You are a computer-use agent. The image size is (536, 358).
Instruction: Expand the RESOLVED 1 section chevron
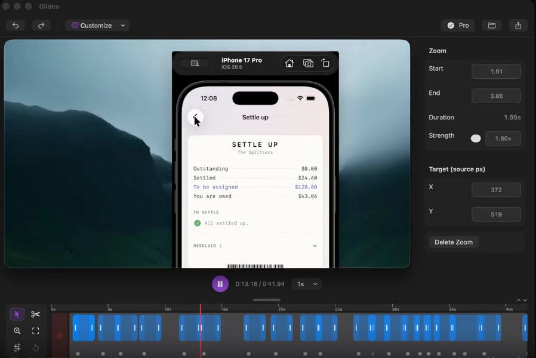point(315,246)
